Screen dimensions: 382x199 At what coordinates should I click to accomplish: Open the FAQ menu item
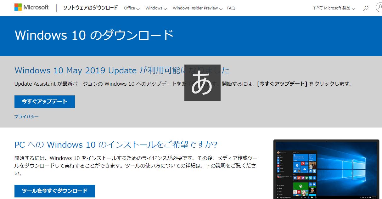click(x=231, y=8)
